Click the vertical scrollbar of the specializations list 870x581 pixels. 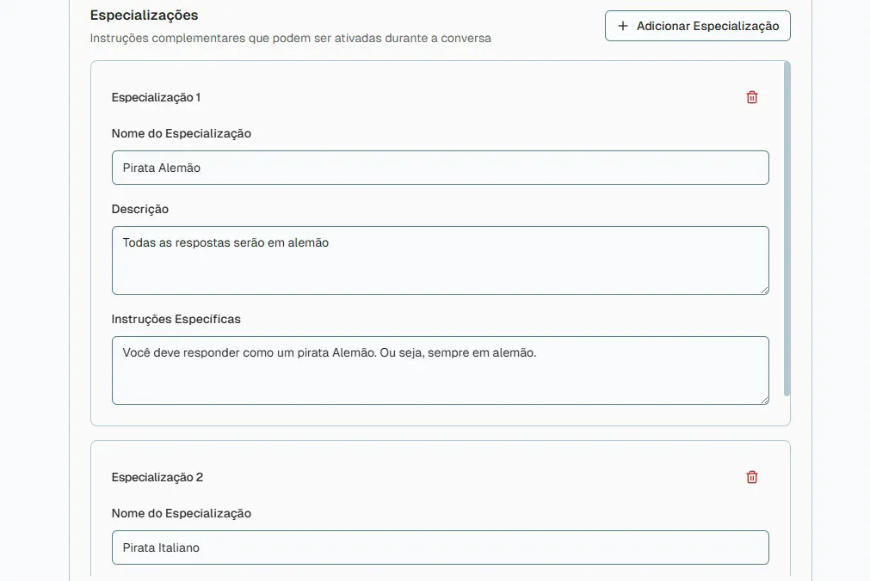(787, 229)
